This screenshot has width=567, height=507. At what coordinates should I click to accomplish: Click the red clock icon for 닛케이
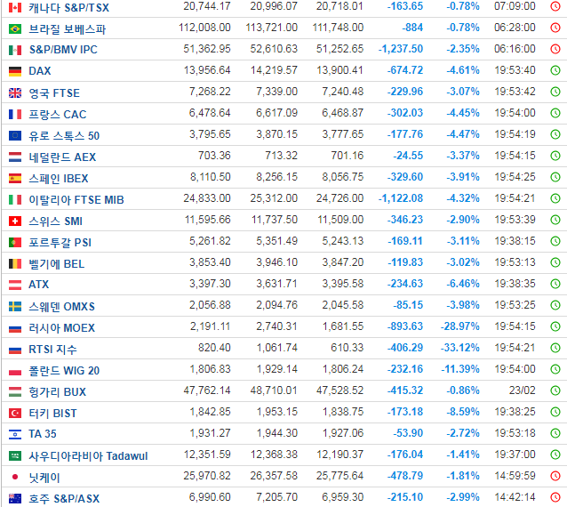555,476
